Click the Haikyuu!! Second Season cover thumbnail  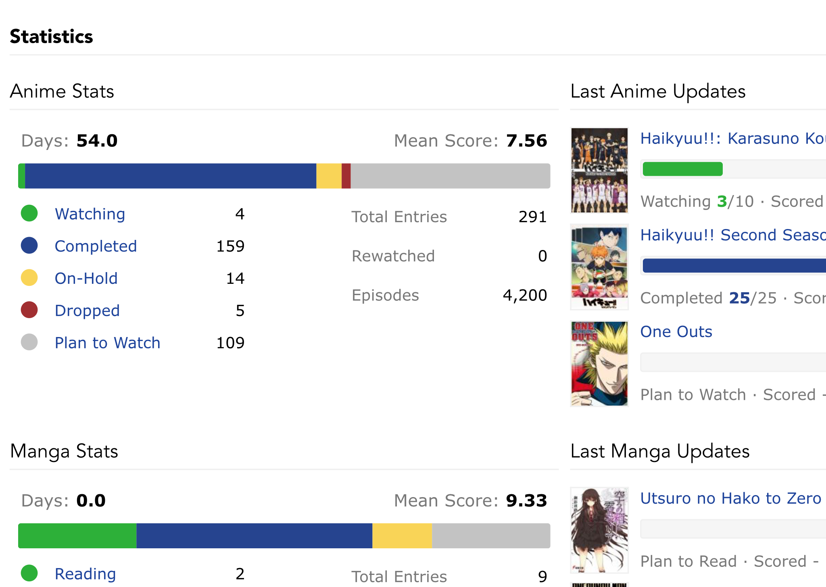coord(599,267)
